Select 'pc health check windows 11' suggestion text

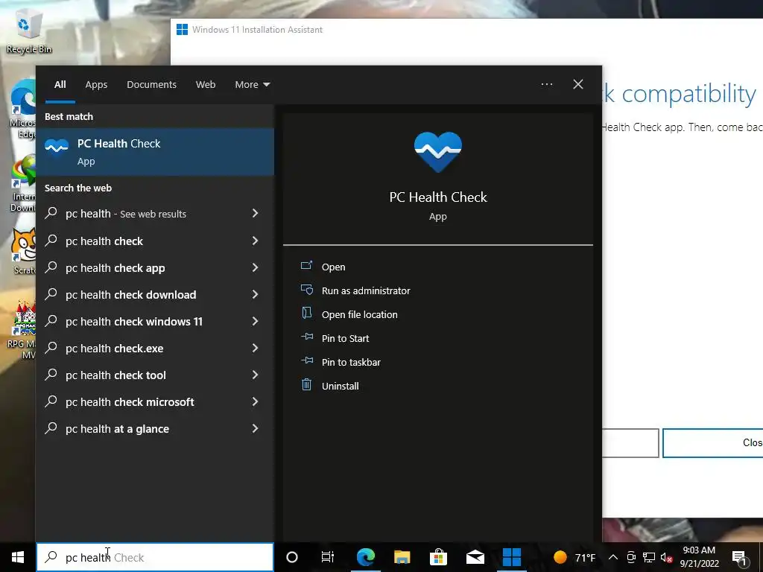click(134, 321)
